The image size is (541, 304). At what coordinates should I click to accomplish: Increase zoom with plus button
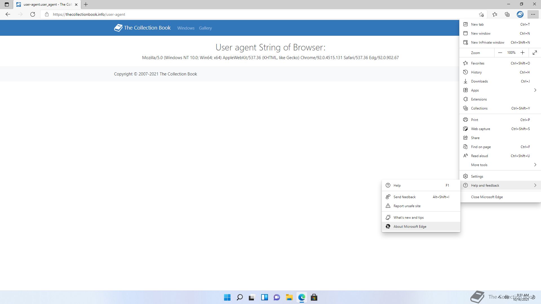pos(522,53)
